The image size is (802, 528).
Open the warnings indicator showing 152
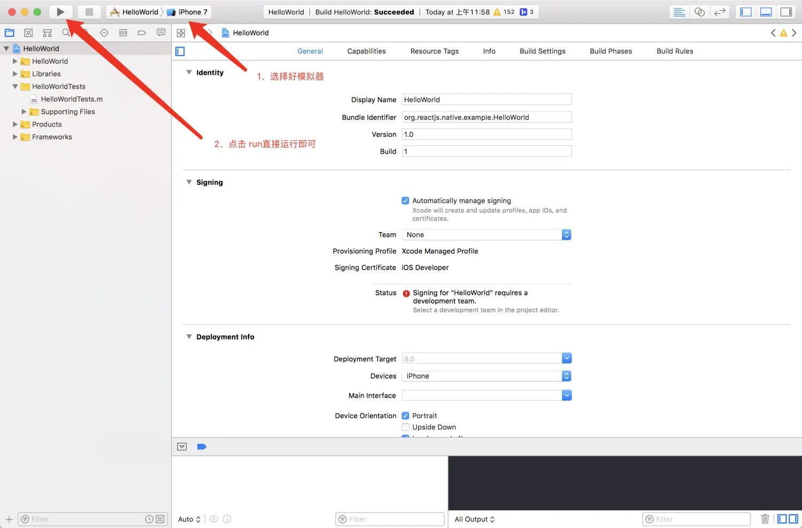point(504,12)
